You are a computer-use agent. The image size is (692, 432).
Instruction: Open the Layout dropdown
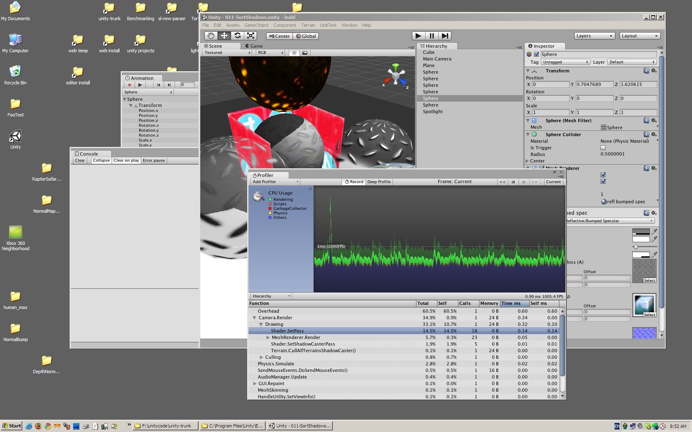coord(640,36)
